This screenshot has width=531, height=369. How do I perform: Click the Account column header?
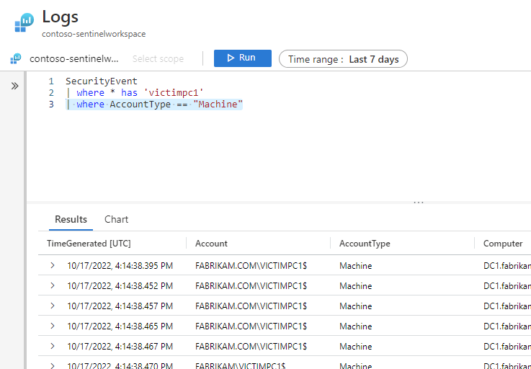(211, 244)
